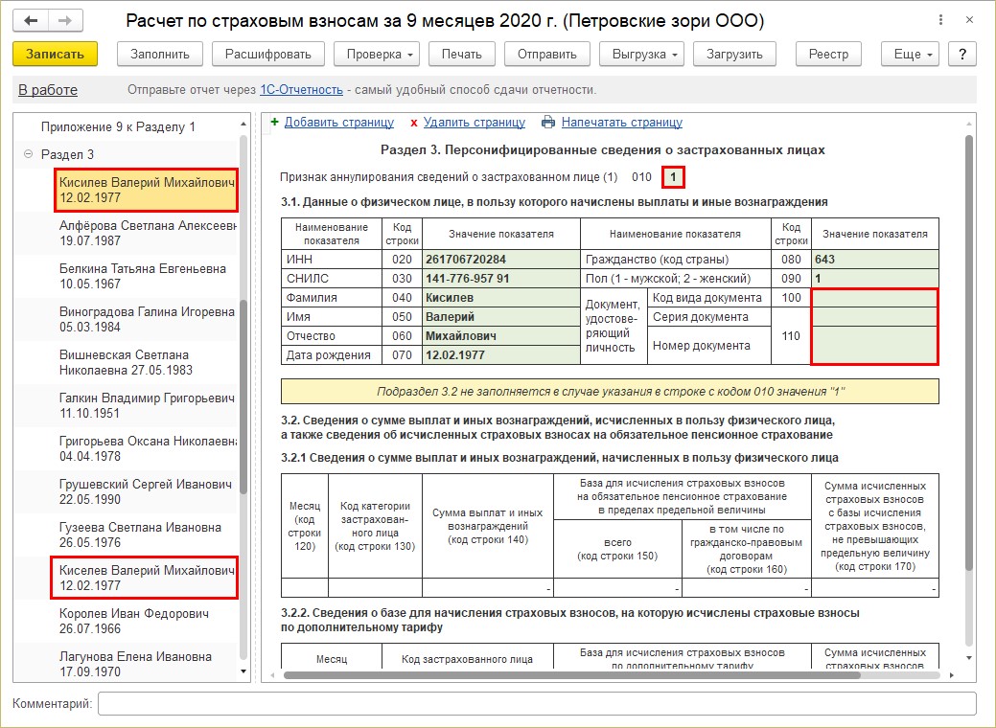The width and height of the screenshot is (996, 728).
Task: Click the gender value field, line 090
Action: [x=874, y=278]
